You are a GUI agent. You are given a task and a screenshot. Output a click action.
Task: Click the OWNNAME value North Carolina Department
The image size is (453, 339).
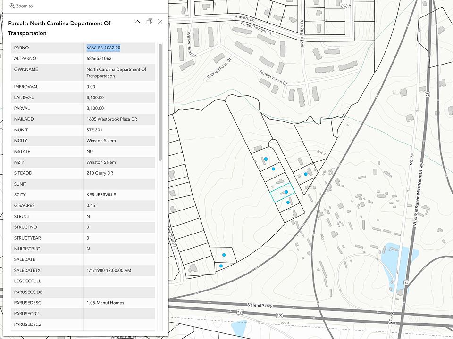(116, 73)
